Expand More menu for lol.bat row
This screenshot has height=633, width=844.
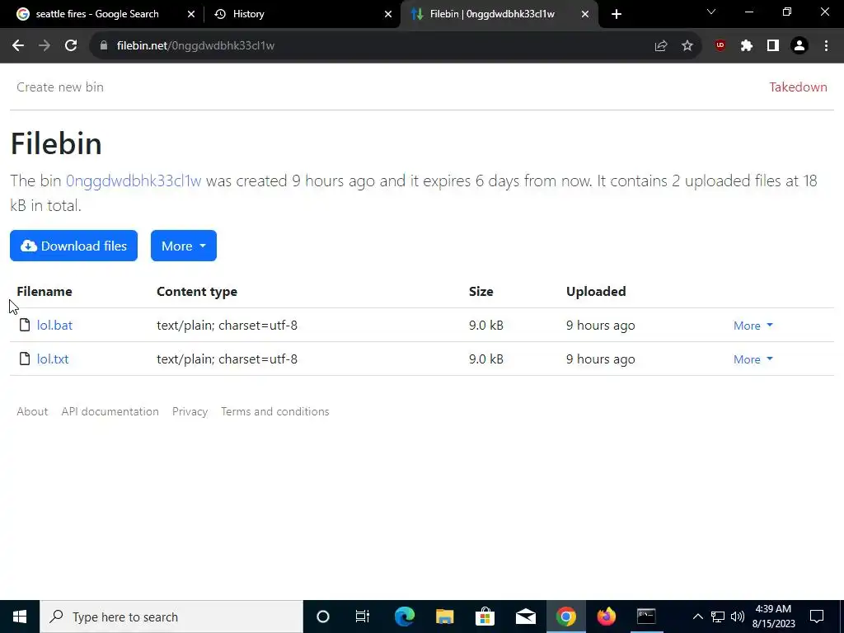[x=753, y=326]
